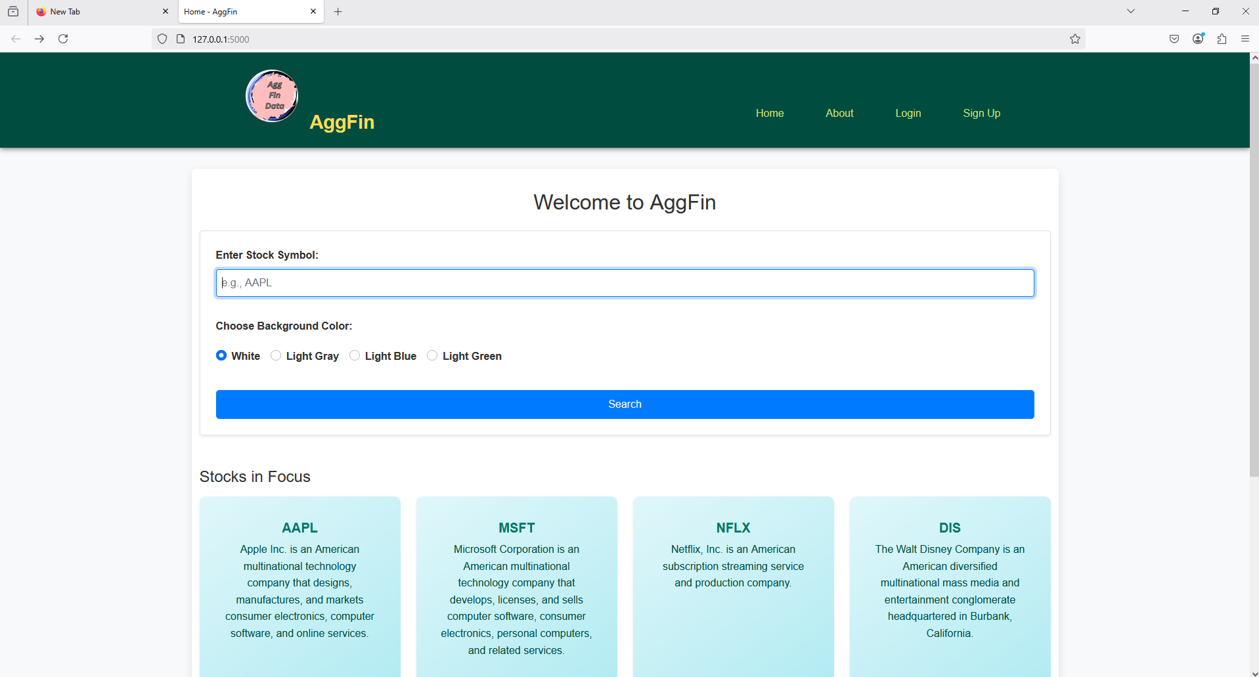Click the Netflix, Inc. description text
The width and height of the screenshot is (1259, 677).
point(734,566)
